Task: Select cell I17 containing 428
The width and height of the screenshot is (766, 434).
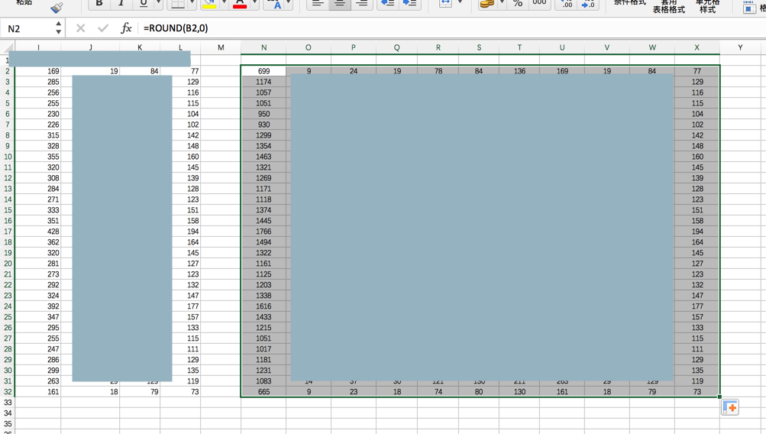Action: 38,232
